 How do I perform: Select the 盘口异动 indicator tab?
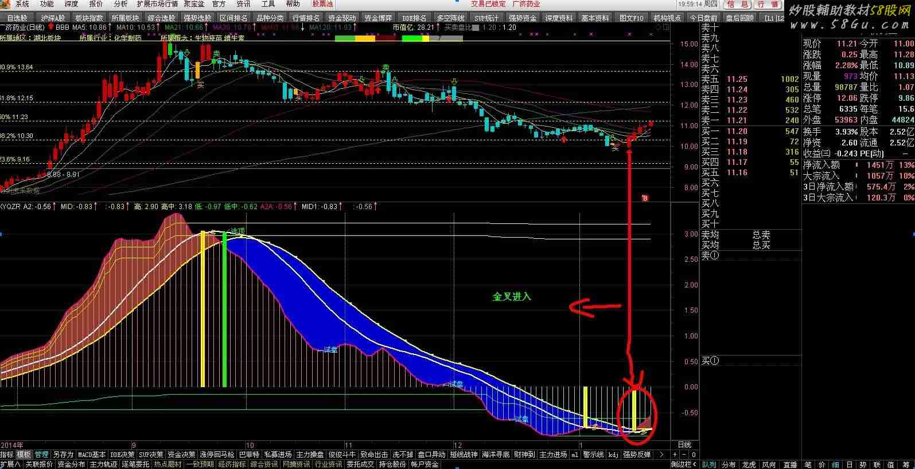431,454
